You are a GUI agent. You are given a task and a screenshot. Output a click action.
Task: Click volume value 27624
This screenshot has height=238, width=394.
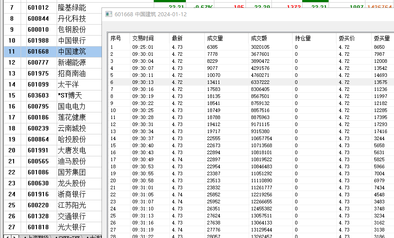click(x=213, y=216)
